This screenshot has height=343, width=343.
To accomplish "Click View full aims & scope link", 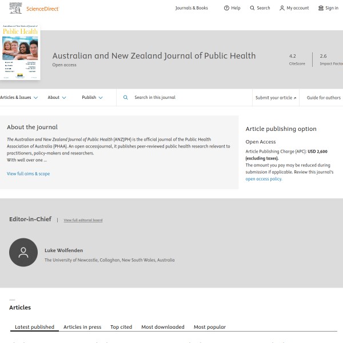I will click(x=28, y=174).
